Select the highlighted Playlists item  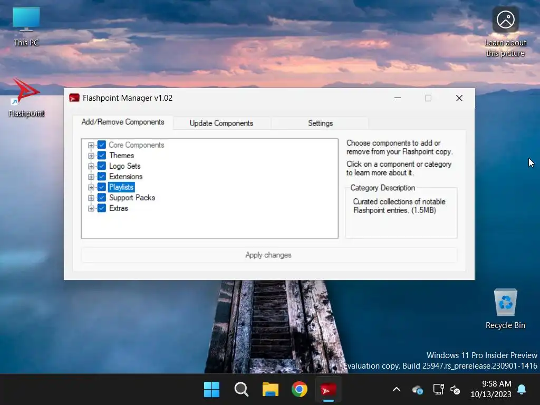click(x=121, y=187)
